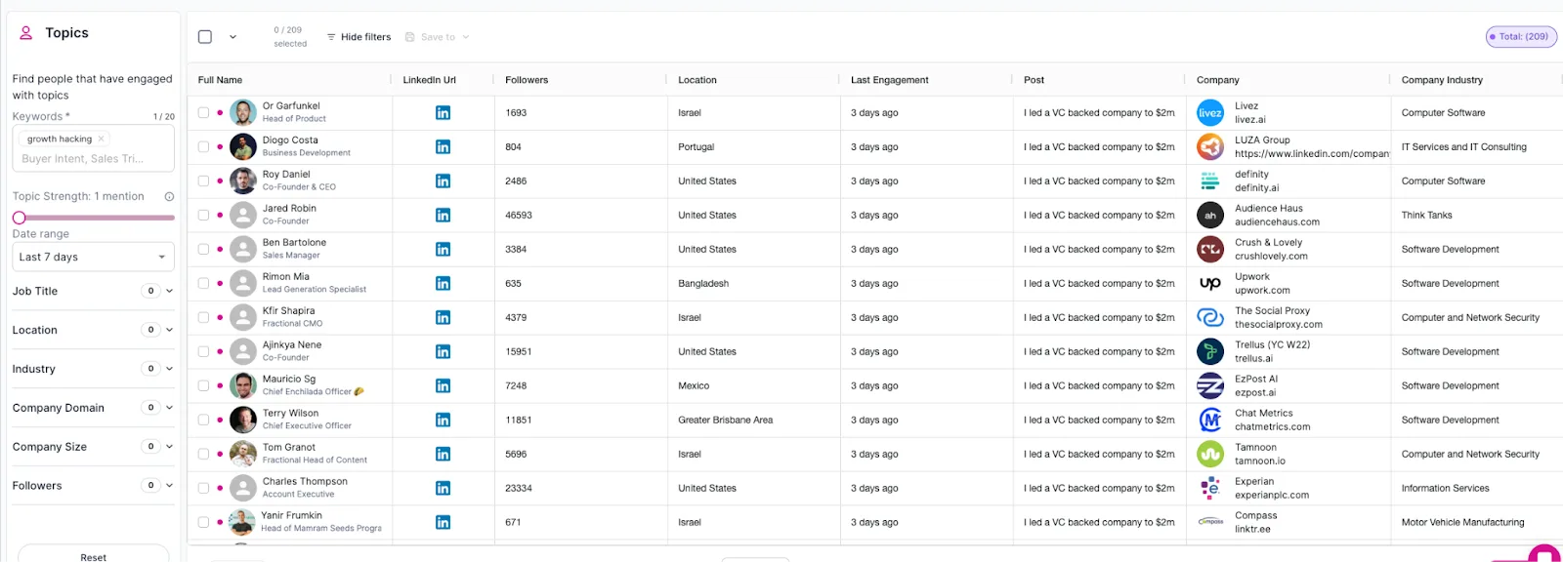The image size is (1563, 562).
Task: Click the Company Industry column header
Action: coord(1442,80)
